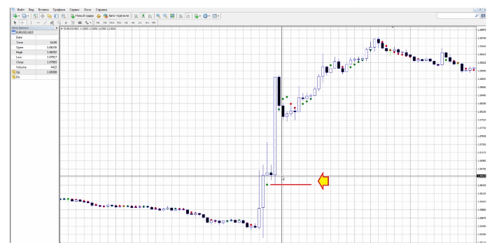Draw a vertical line tool
The width and height of the screenshot is (499, 252).
[31, 22]
